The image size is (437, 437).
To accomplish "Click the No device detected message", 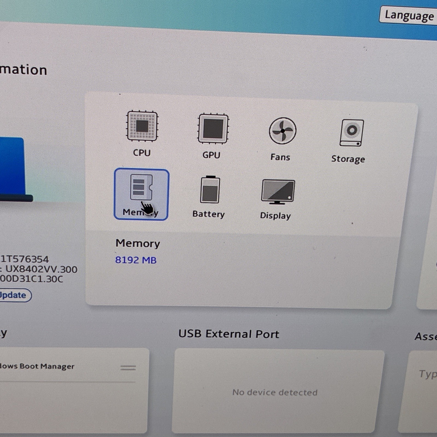I will pyautogui.click(x=275, y=392).
